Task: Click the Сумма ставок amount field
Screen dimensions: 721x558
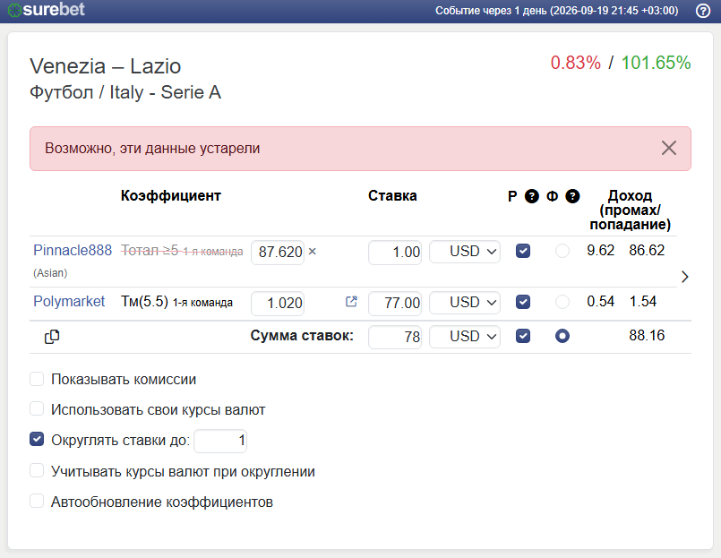Action: click(395, 337)
